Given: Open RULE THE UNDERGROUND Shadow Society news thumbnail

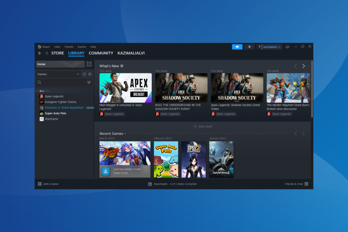Looking at the screenshot, I should coord(181,88).
